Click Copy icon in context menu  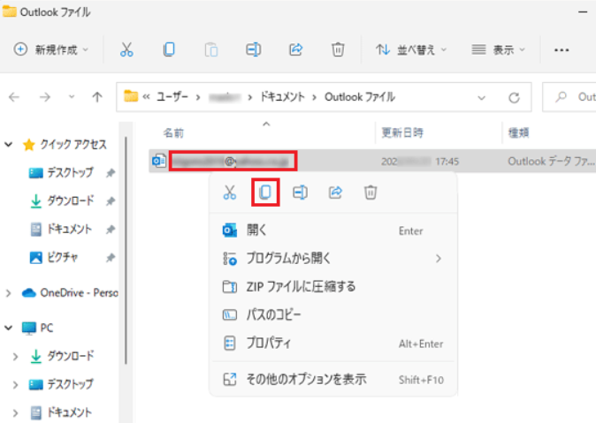click(265, 193)
